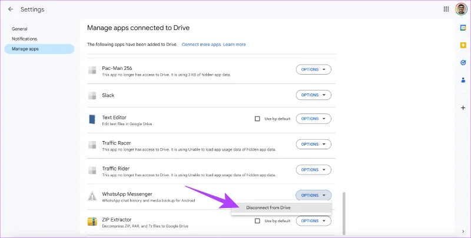This screenshot has height=238, width=471.
Task: Close Options dropdown for WhatsApp Messenger
Action: pyautogui.click(x=314, y=196)
